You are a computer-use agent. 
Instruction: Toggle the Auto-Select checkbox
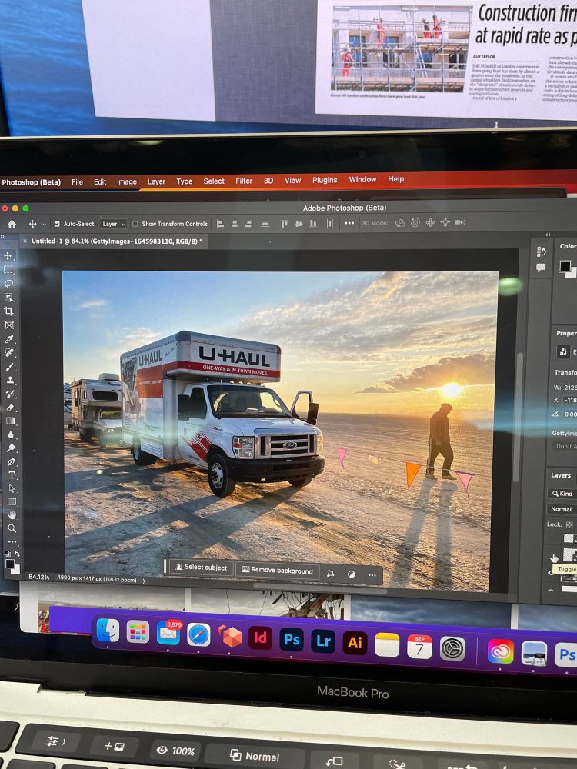coord(57,224)
